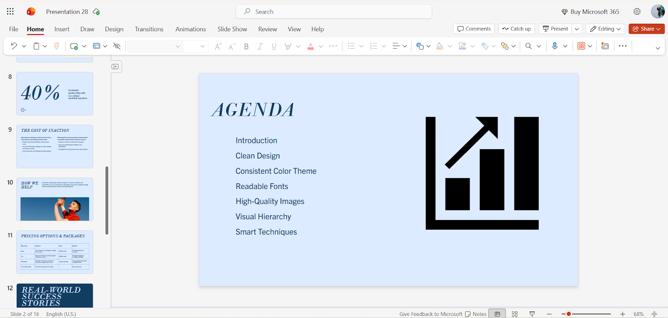
Task: Click the Arrange objects icon
Action: (505, 46)
